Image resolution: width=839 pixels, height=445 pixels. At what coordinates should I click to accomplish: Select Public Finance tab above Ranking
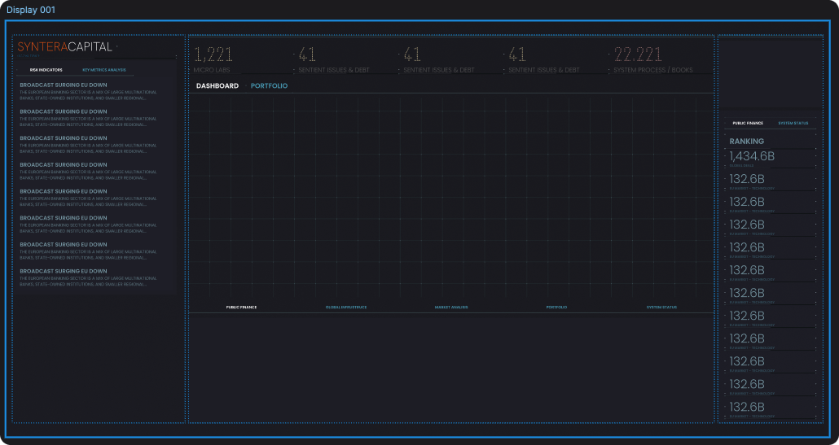(748, 123)
